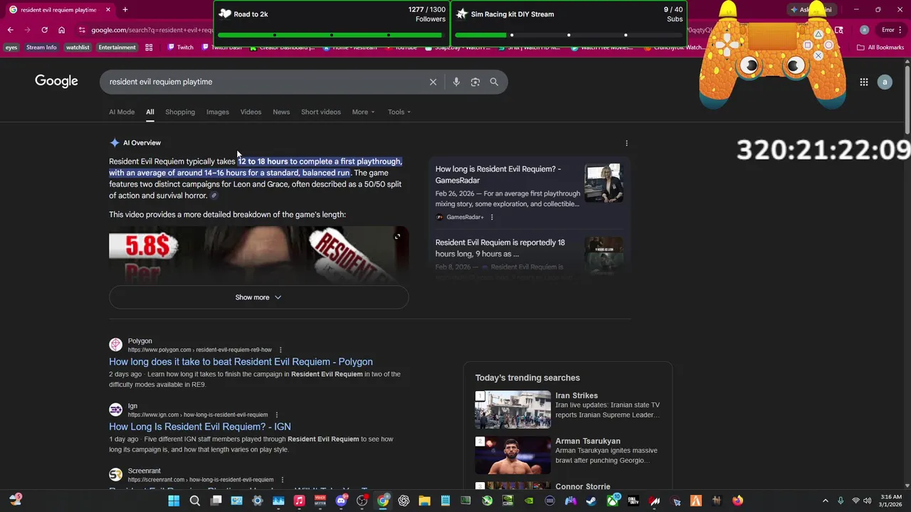Image resolution: width=911 pixels, height=512 pixels.
Task: Open Polygon's How long to beat Requiem link
Action: click(x=241, y=362)
